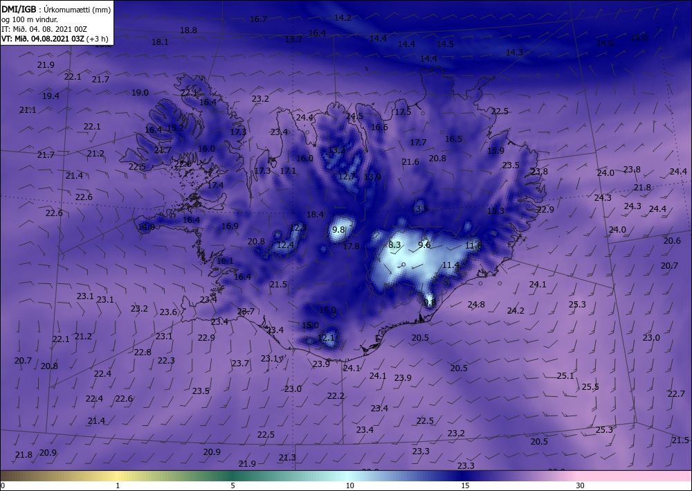Screen dimensions: 692x491
Task: Click the map value 17.8
Action: [x=351, y=247]
